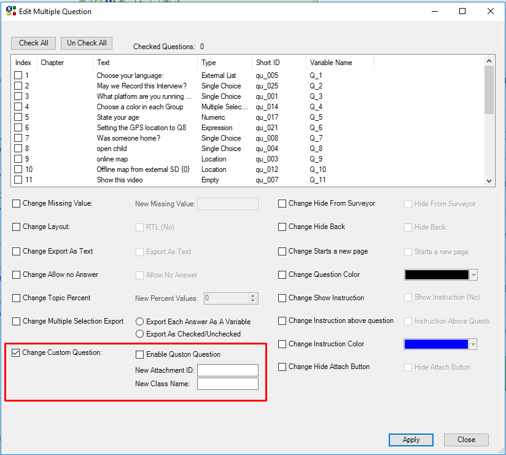This screenshot has height=455, width=506.
Task: Toggle Change Starts a new page checkbox
Action: click(x=282, y=251)
